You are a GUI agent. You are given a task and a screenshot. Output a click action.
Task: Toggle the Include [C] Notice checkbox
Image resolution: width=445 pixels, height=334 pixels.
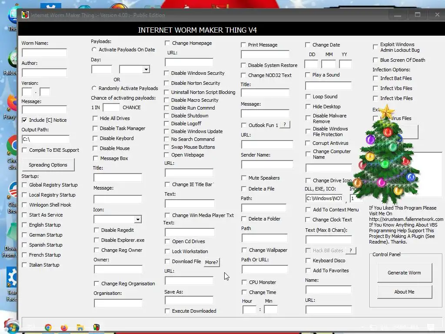pyautogui.click(x=24, y=120)
